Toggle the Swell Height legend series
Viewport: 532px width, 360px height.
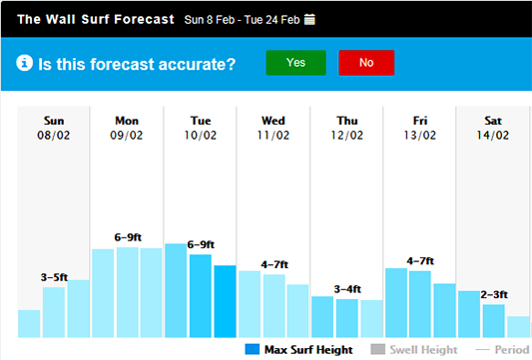(414, 349)
